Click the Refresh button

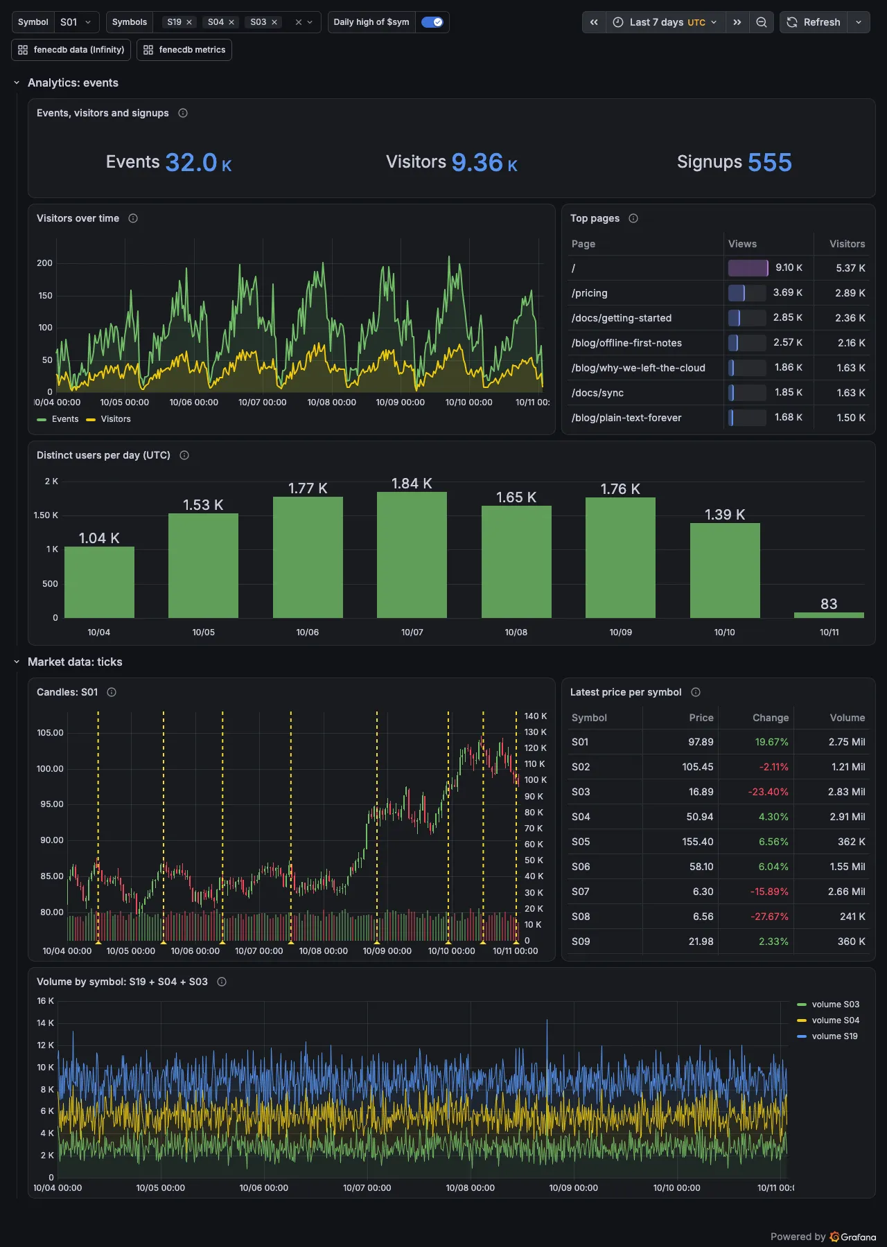click(814, 22)
